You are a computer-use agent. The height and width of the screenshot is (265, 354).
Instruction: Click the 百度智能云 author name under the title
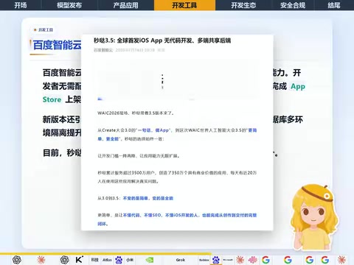(x=103, y=50)
